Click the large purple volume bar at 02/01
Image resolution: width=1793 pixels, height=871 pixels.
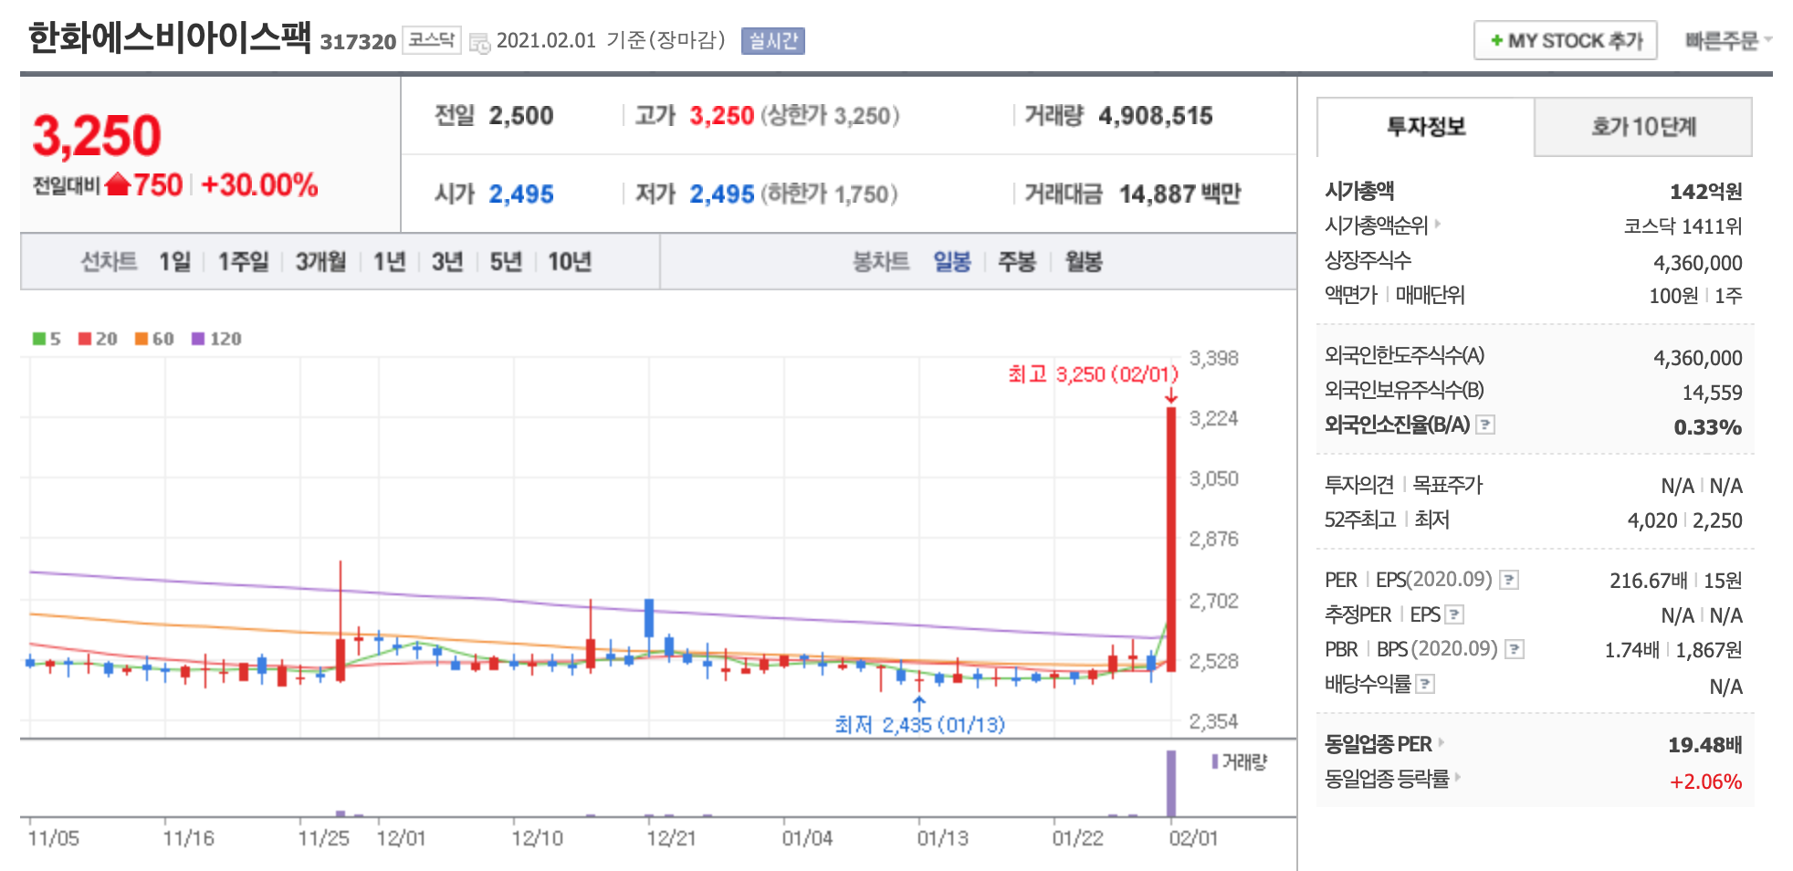pyautogui.click(x=1171, y=783)
